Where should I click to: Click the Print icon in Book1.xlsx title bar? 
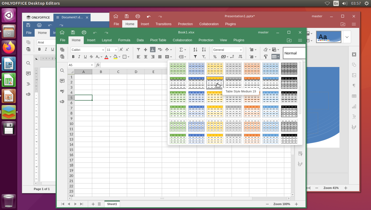[x=84, y=32]
